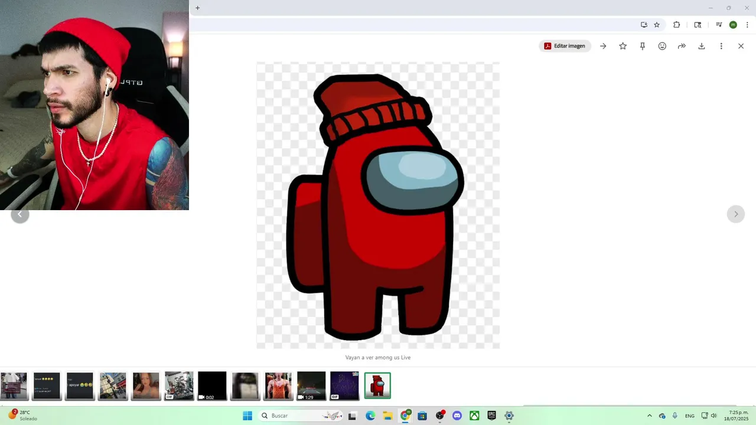
Task: Click the install app icon in address bar
Action: tap(644, 25)
